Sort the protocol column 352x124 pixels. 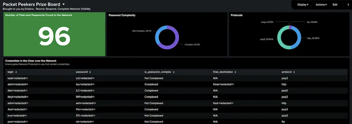294,72
